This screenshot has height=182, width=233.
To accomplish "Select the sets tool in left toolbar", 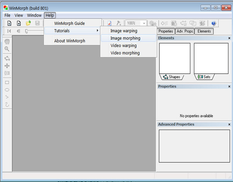I will pyautogui.click(x=7, y=73).
